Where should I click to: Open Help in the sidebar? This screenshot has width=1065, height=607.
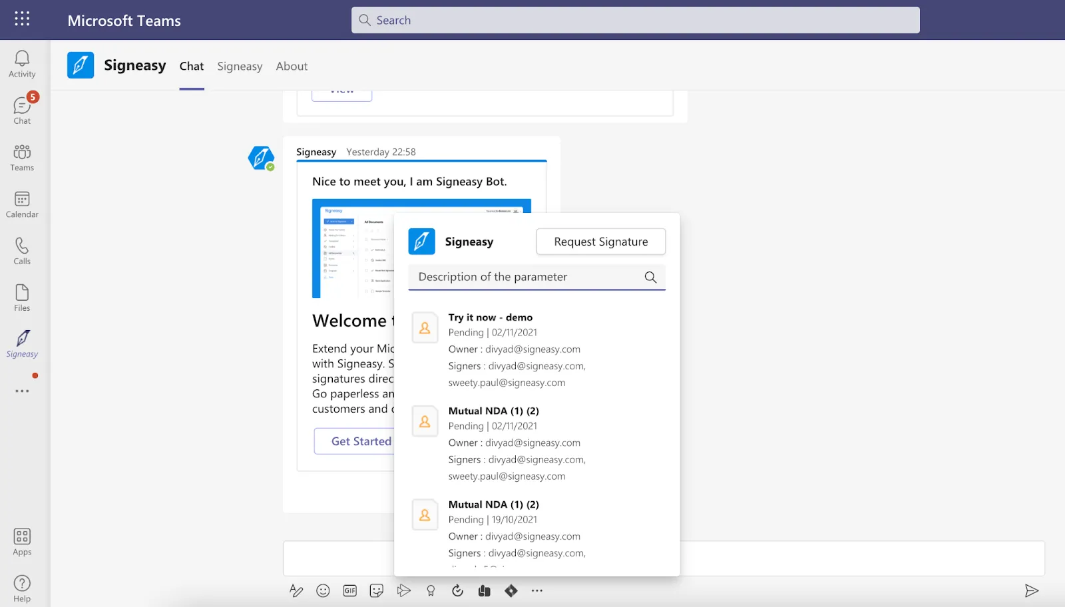[22, 588]
